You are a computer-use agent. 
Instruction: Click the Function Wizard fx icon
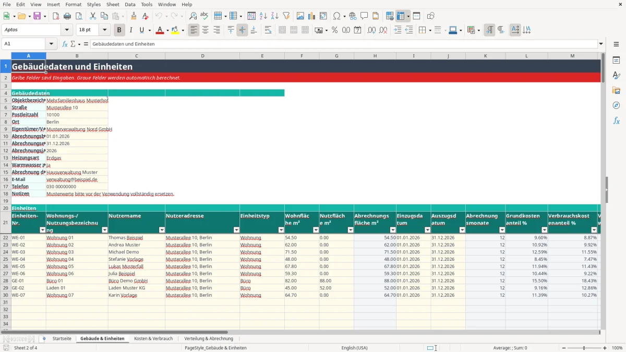[x=65, y=44]
